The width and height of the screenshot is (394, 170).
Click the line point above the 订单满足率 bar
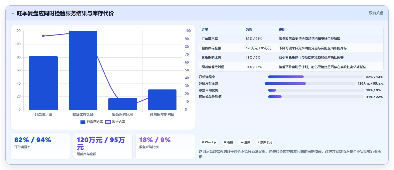pyautogui.click(x=43, y=36)
